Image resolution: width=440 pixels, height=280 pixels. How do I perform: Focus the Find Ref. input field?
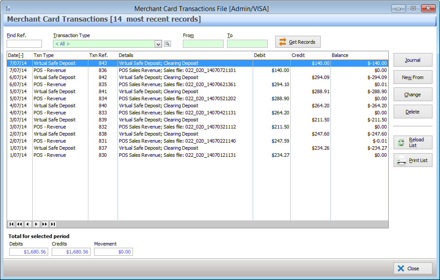(24, 44)
